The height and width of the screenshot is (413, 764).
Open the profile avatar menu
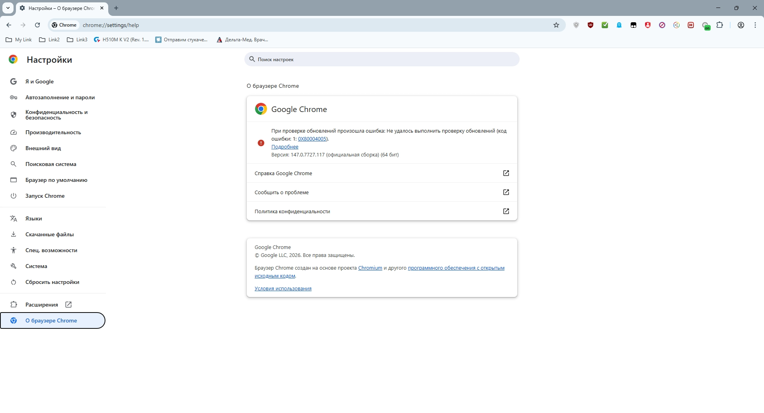pos(741,25)
